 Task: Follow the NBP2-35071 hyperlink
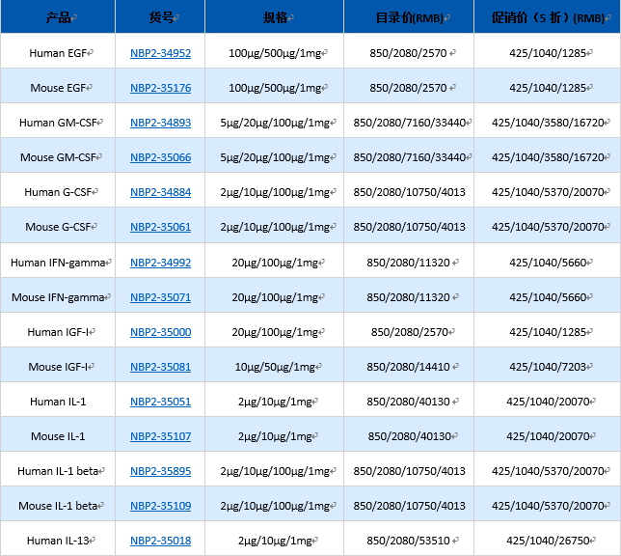160,297
